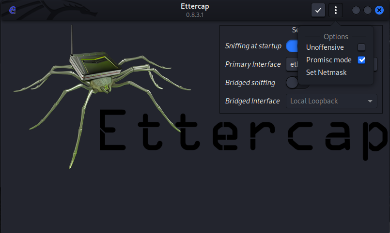This screenshot has width=390, height=233.
Task: Accept settings with the checkmark button
Action: click(318, 10)
